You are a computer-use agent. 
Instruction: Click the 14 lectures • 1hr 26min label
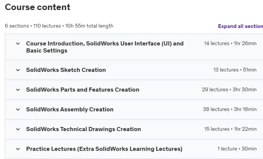pos(230,43)
